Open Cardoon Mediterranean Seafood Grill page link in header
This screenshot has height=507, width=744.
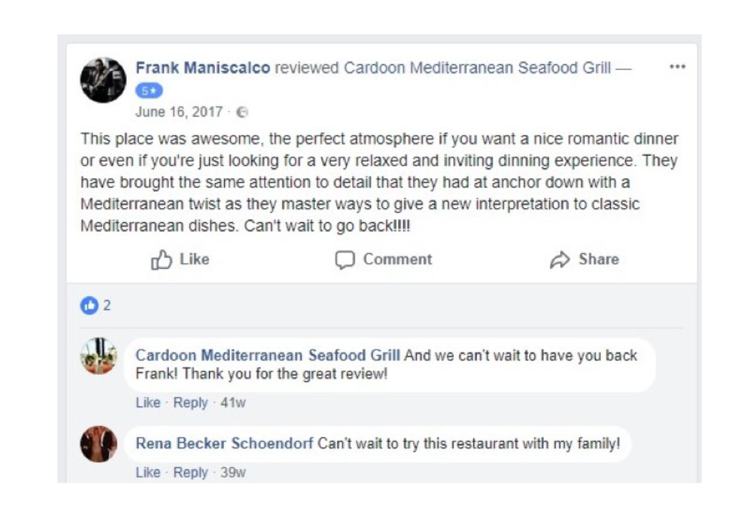point(477,68)
